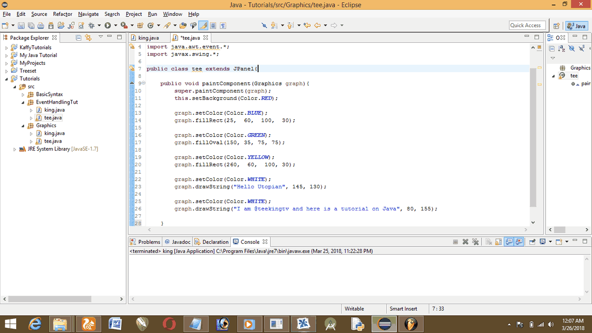Image resolution: width=592 pixels, height=333 pixels.
Task: Expand the KaffyTutorials project
Action: 6,48
